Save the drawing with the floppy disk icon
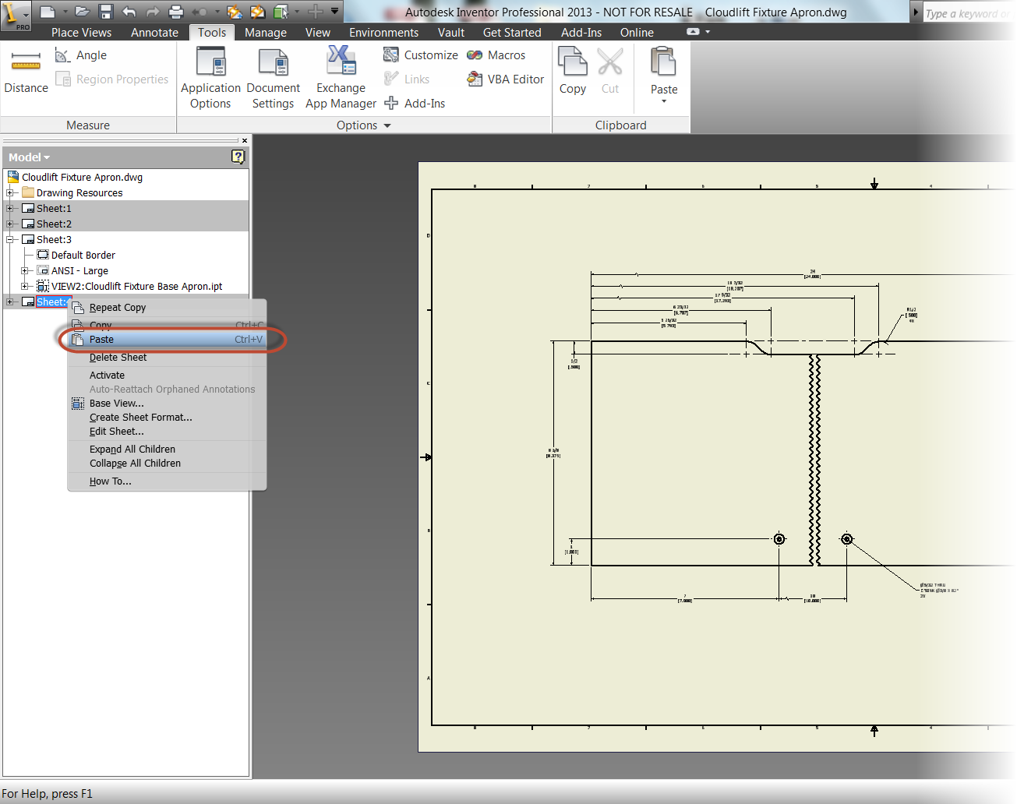 click(x=106, y=12)
